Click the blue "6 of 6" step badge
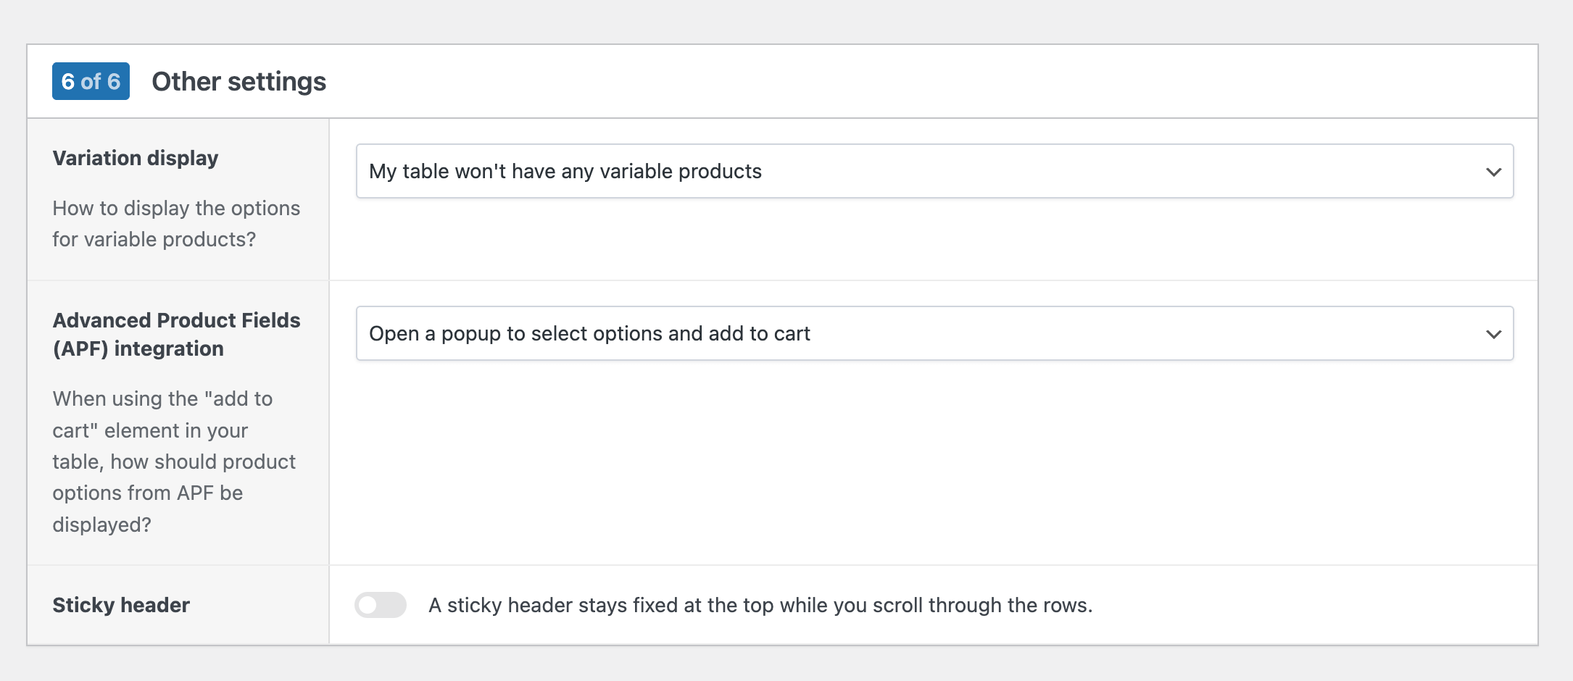Viewport: 1573px width, 681px height. click(x=91, y=81)
